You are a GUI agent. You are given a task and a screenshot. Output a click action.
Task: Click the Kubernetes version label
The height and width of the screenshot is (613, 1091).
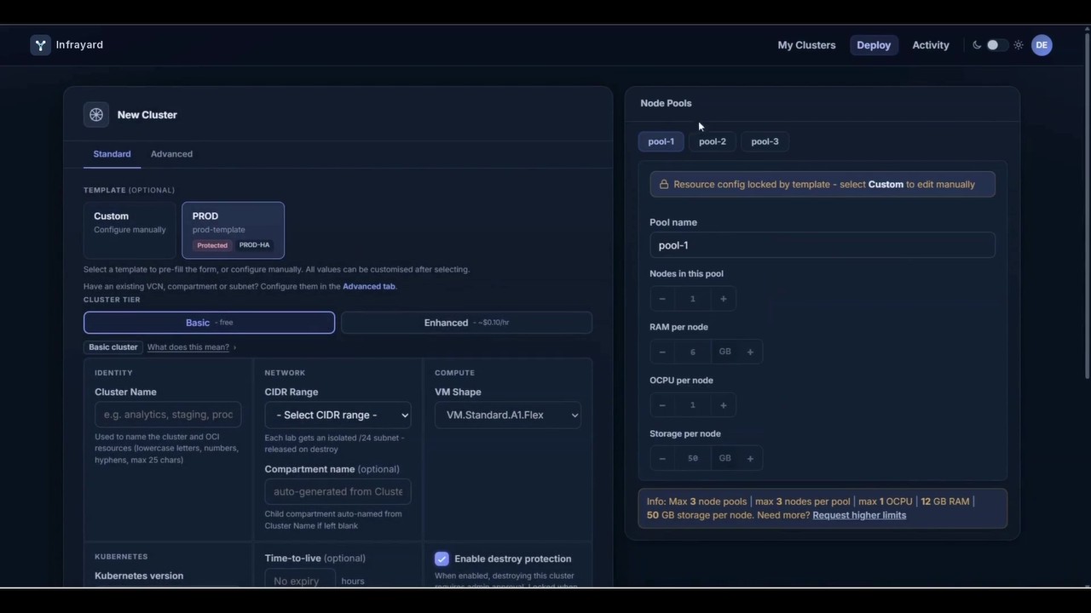pyautogui.click(x=139, y=576)
